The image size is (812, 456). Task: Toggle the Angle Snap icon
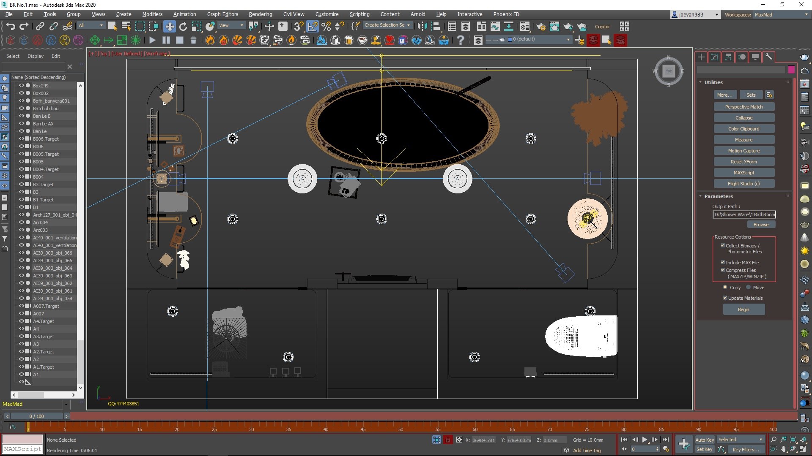[313, 27]
